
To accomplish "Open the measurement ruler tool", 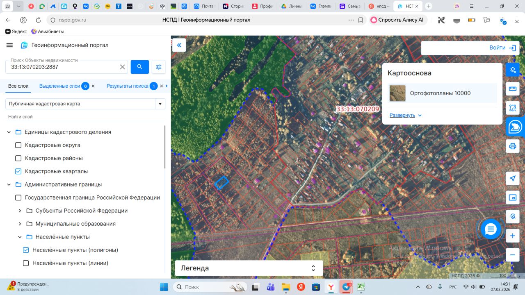I will click(x=512, y=89).
